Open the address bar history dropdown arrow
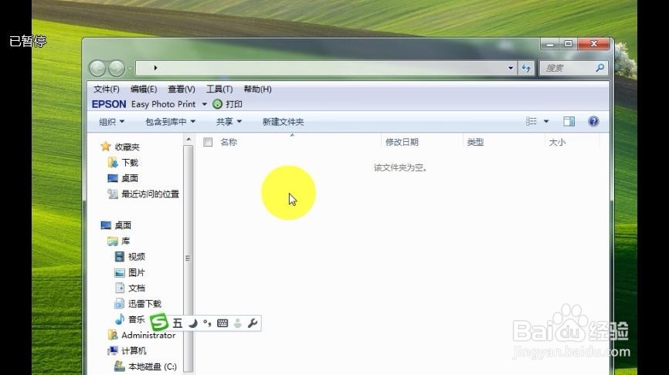This screenshot has width=669, height=375. coord(511,68)
